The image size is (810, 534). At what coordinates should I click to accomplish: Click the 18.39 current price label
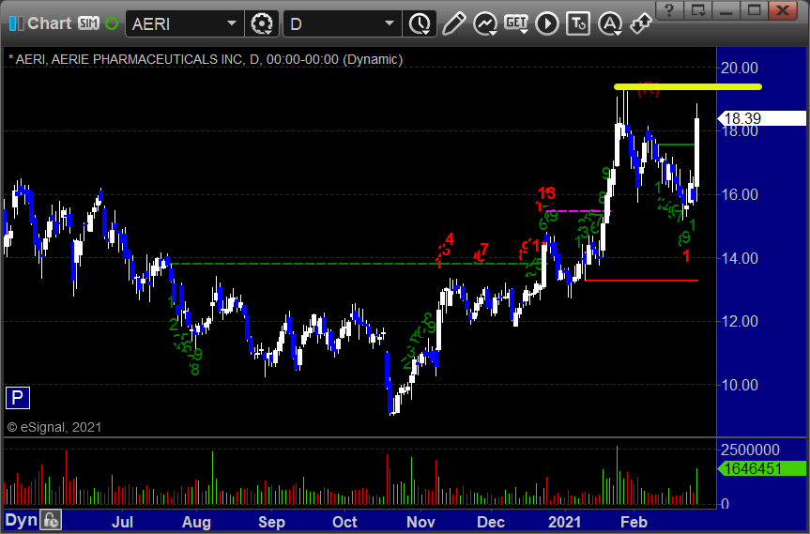(762, 118)
